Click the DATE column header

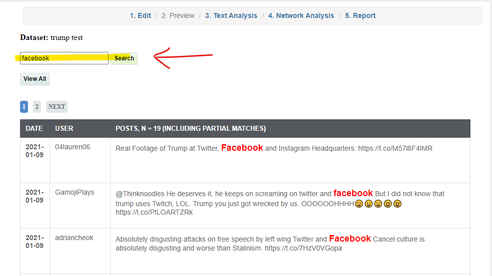[x=34, y=128]
